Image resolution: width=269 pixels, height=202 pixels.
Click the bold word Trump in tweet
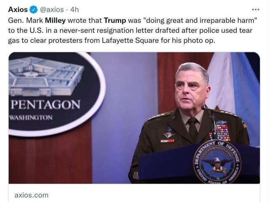(115, 21)
